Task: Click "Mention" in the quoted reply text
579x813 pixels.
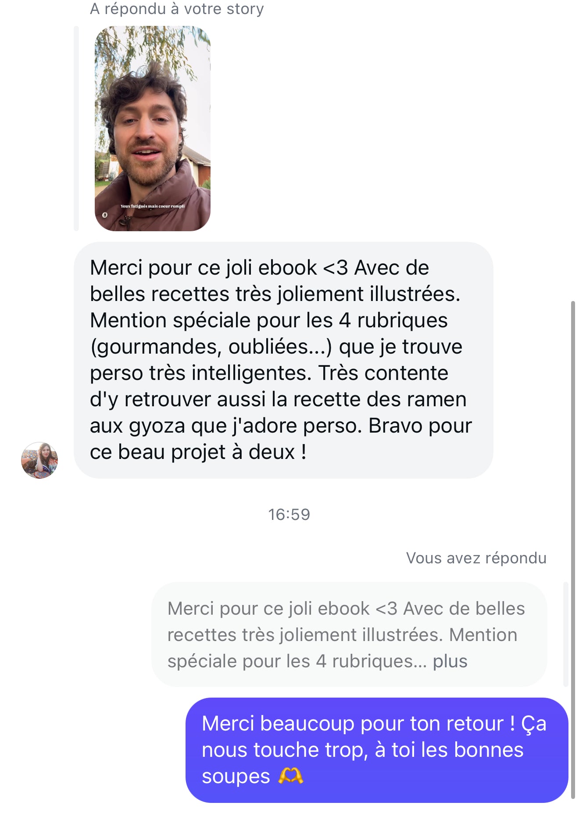Action: [483, 635]
